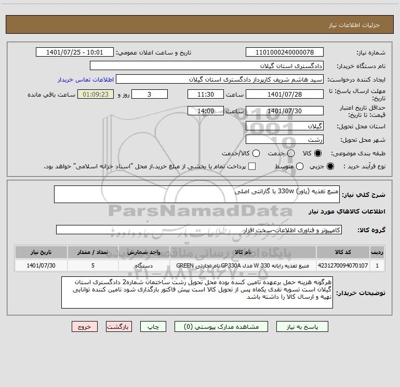This screenshot has height=387, width=400.
Task: Select the متوسط purchase type radio
Action: pos(300,166)
